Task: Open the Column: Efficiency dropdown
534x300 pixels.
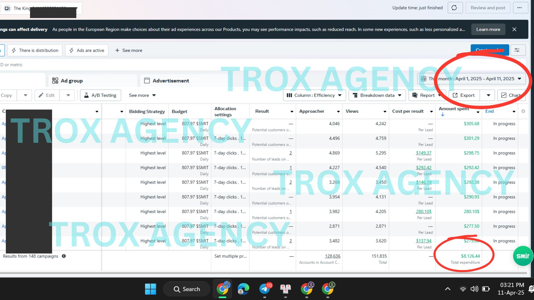Action: click(x=315, y=95)
